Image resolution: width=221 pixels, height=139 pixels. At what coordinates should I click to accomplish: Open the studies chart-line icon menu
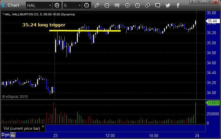tap(107, 6)
